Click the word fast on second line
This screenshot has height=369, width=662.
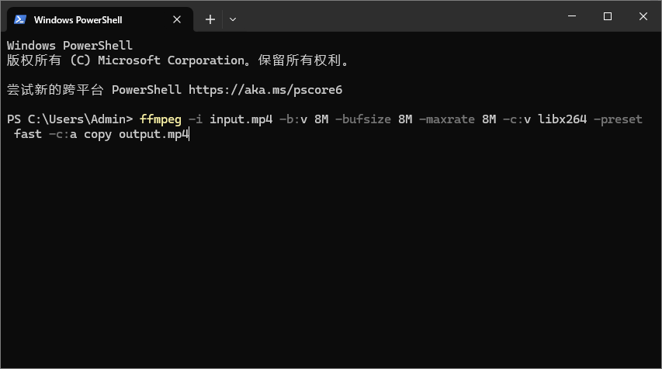coord(28,134)
